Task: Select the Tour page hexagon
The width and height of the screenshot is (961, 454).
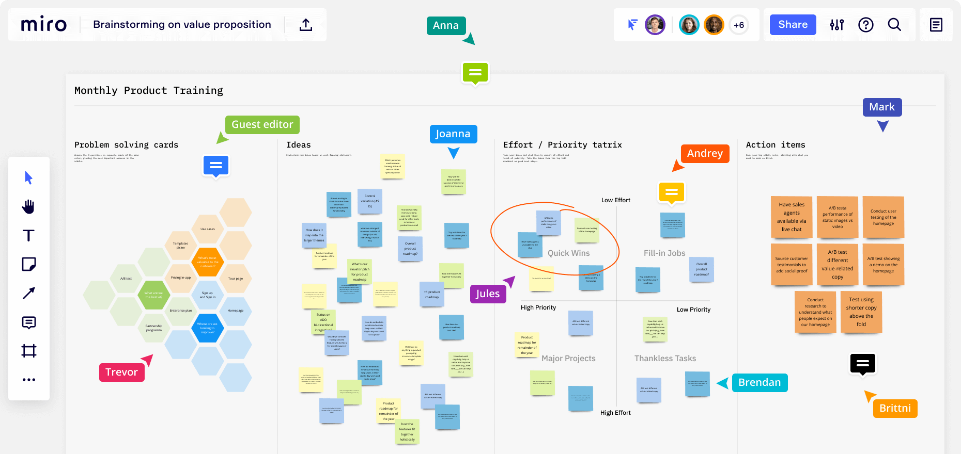Action: tap(236, 279)
